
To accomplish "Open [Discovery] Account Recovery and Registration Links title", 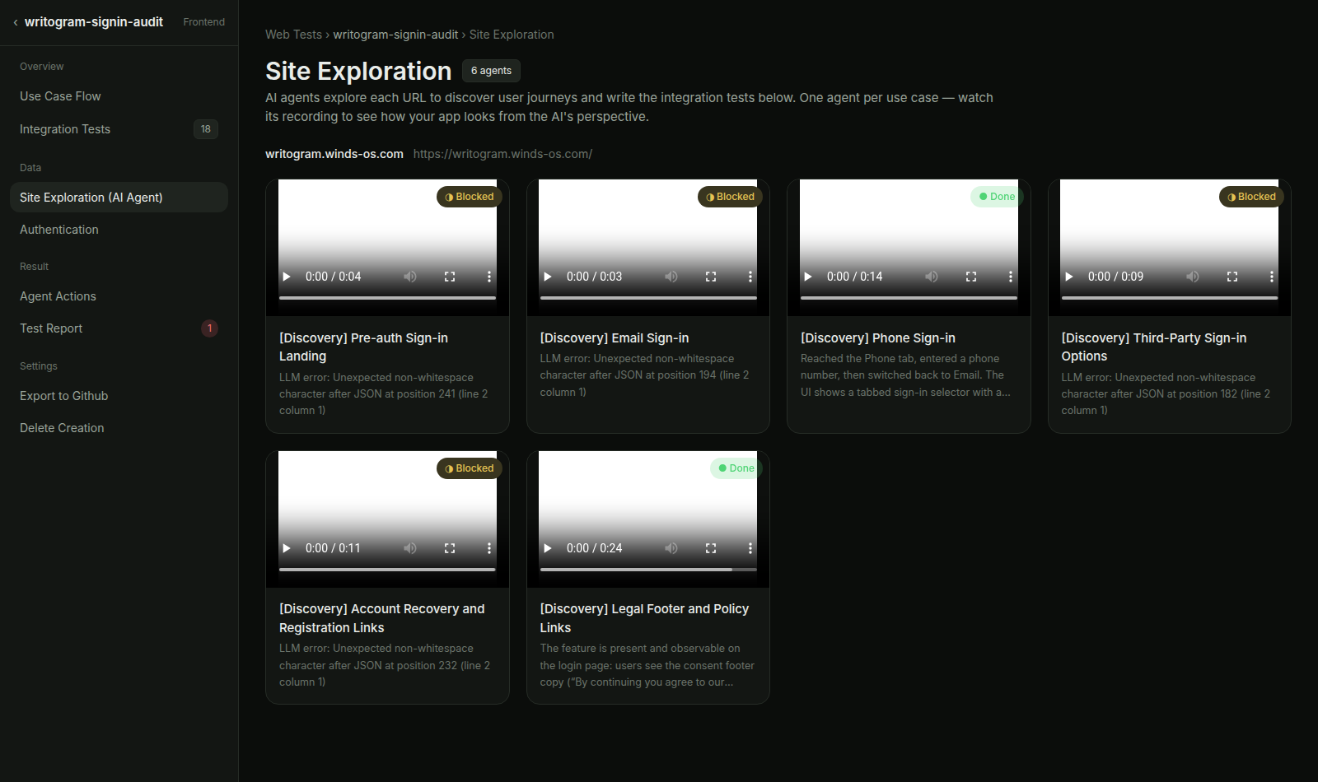I will pos(382,618).
